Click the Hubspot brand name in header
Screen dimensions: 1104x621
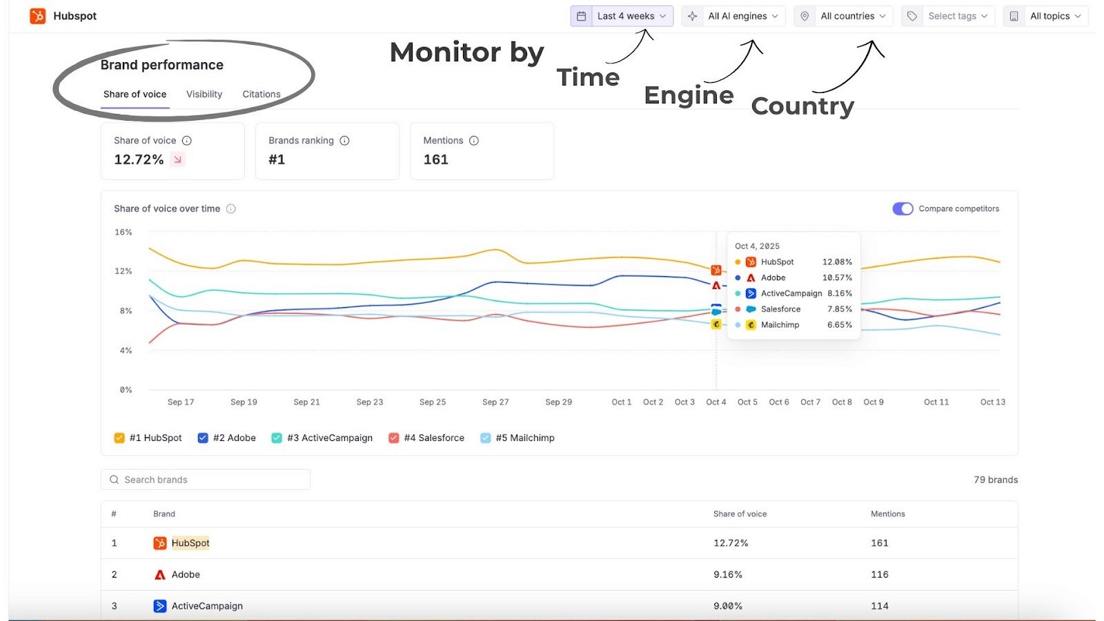click(75, 16)
